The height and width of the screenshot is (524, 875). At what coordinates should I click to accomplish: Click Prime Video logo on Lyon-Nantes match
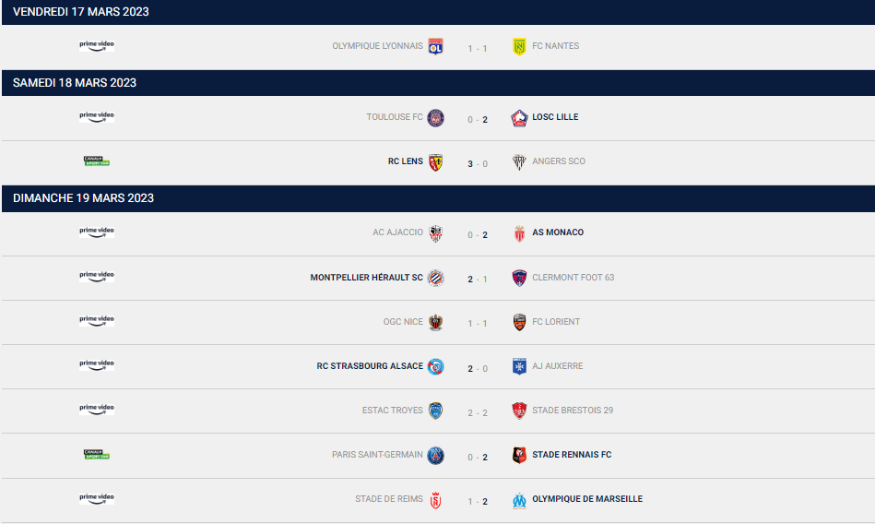click(x=97, y=46)
